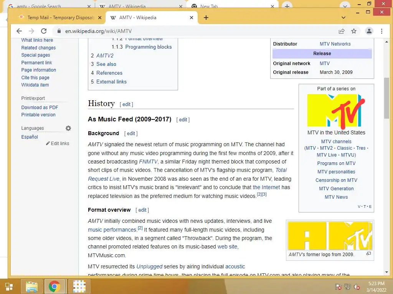Jump to See also section
Image resolution: width=393 pixels, height=294 pixels.
[106, 64]
